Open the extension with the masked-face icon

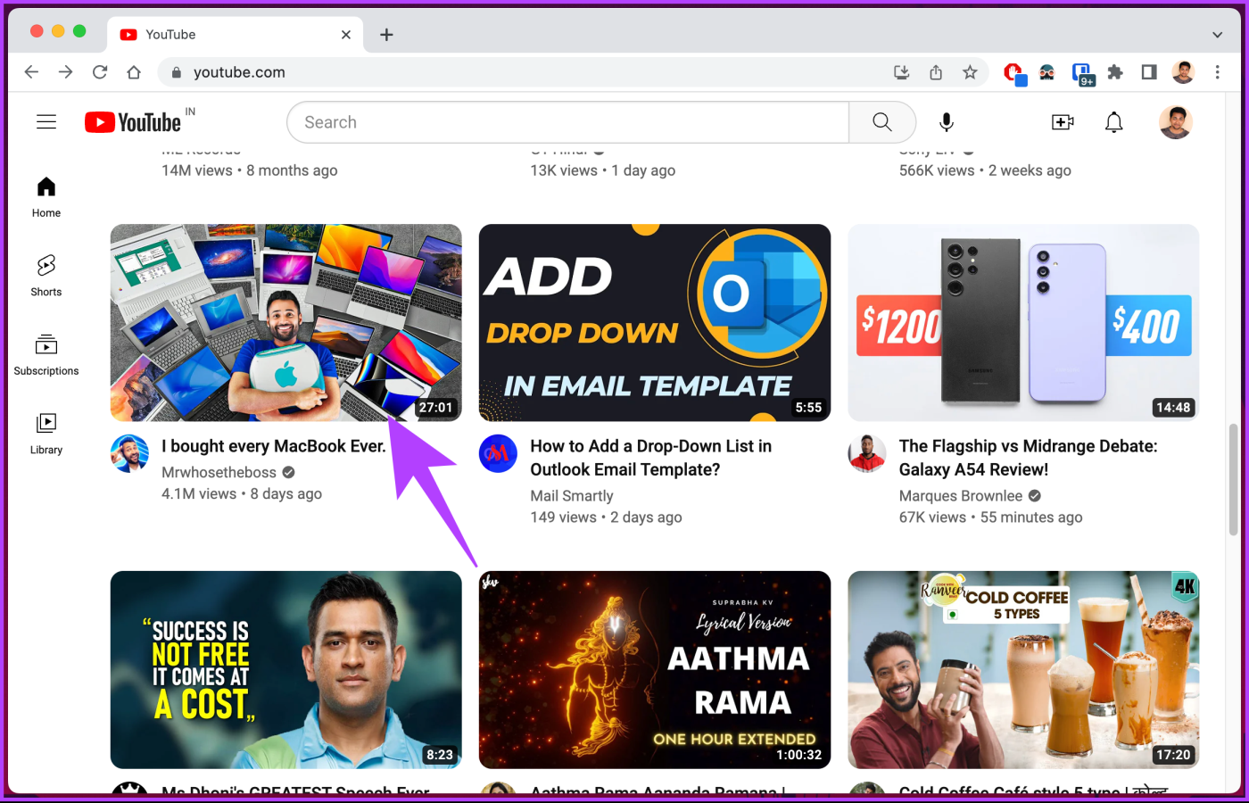(1047, 72)
